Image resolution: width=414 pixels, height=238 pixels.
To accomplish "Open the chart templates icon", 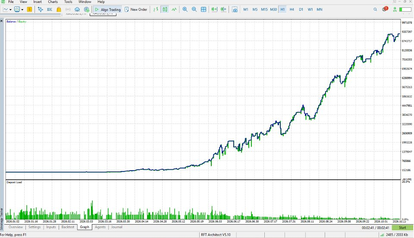I will click(x=17, y=10).
